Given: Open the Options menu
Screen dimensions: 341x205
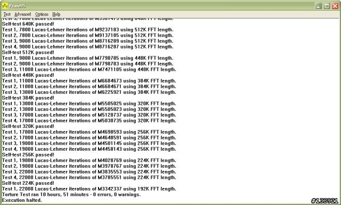Looking at the screenshot, I should [42, 14].
